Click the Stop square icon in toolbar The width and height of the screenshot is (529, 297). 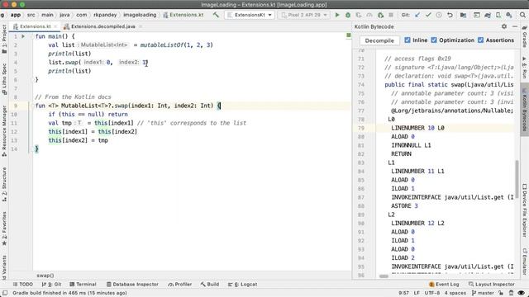pyautogui.click(x=391, y=15)
